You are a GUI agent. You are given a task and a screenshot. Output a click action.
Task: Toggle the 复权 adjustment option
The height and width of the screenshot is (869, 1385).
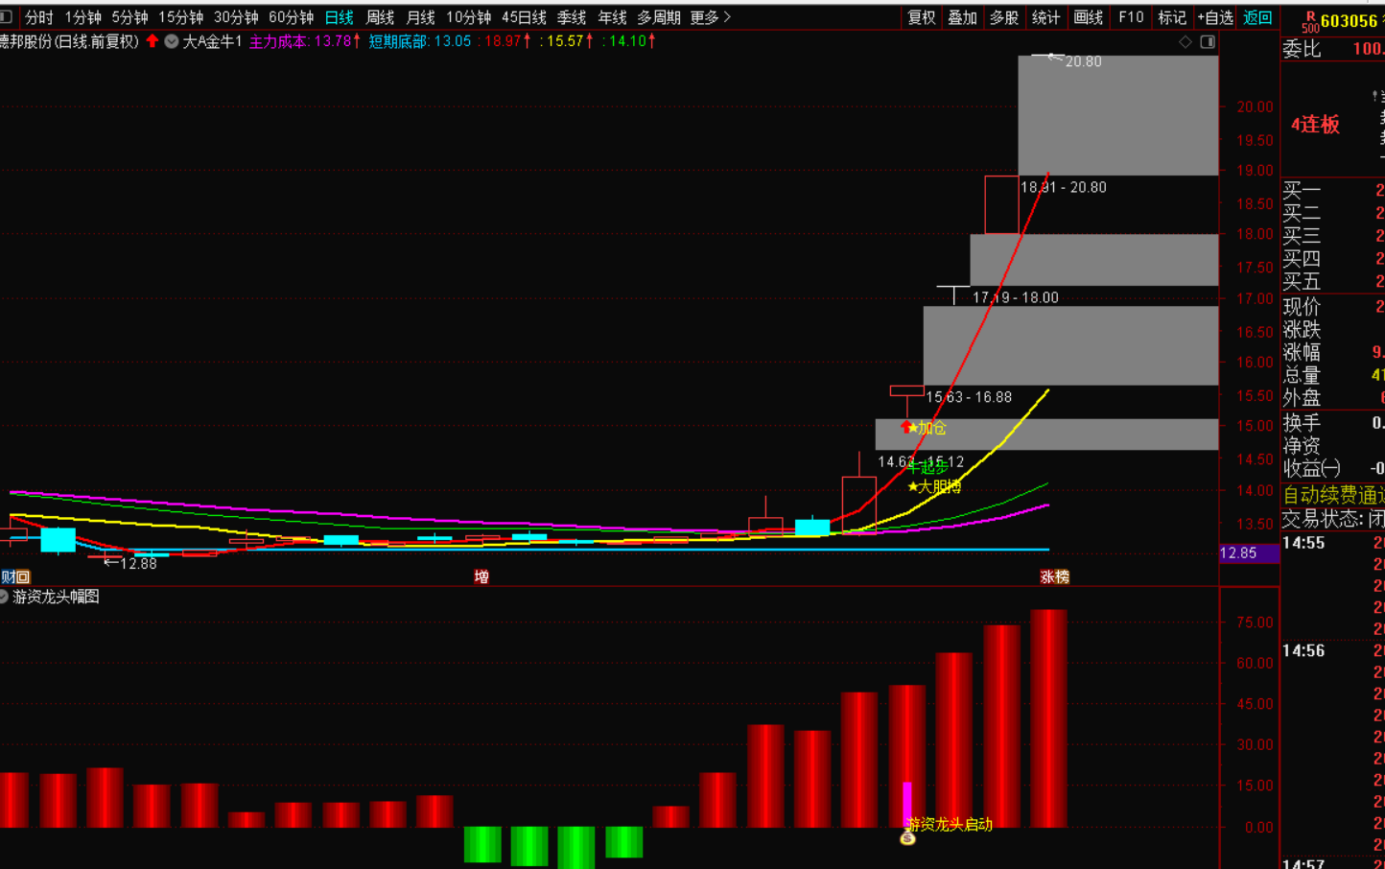922,17
